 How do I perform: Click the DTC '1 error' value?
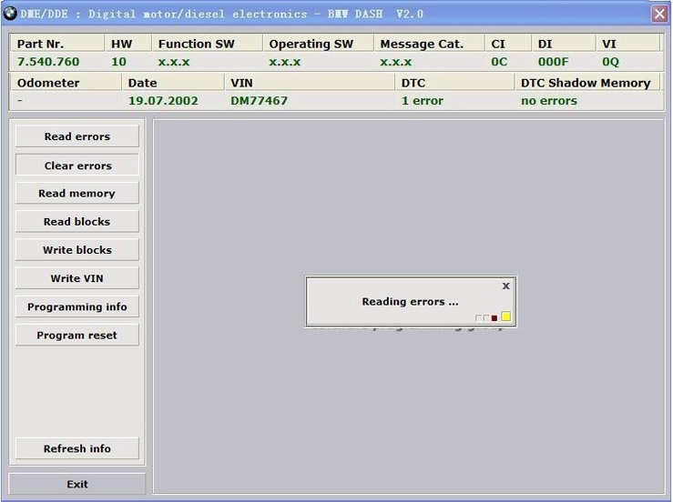[422, 101]
